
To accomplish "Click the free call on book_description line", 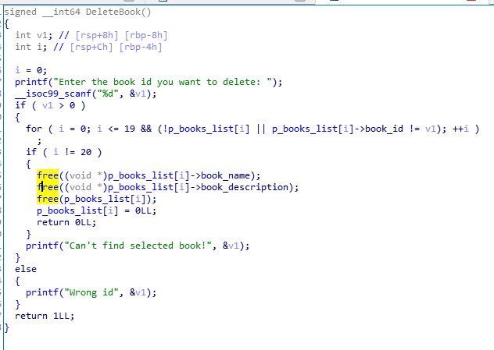I will pos(48,187).
